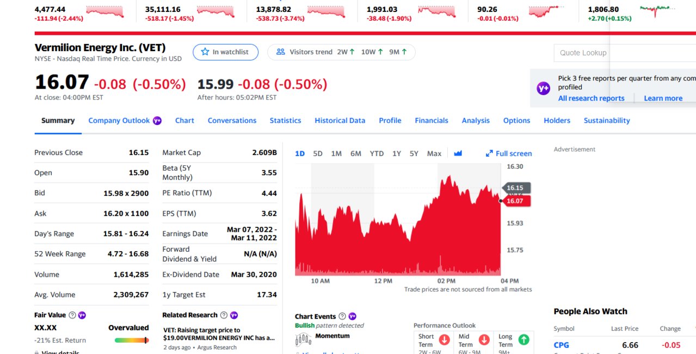Select the Max chart range
696x354 pixels.
coord(434,153)
